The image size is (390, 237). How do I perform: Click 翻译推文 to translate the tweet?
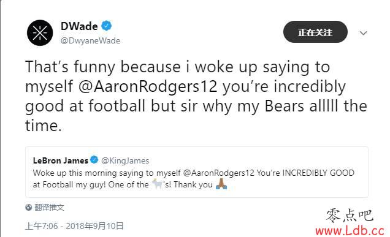tap(49, 207)
